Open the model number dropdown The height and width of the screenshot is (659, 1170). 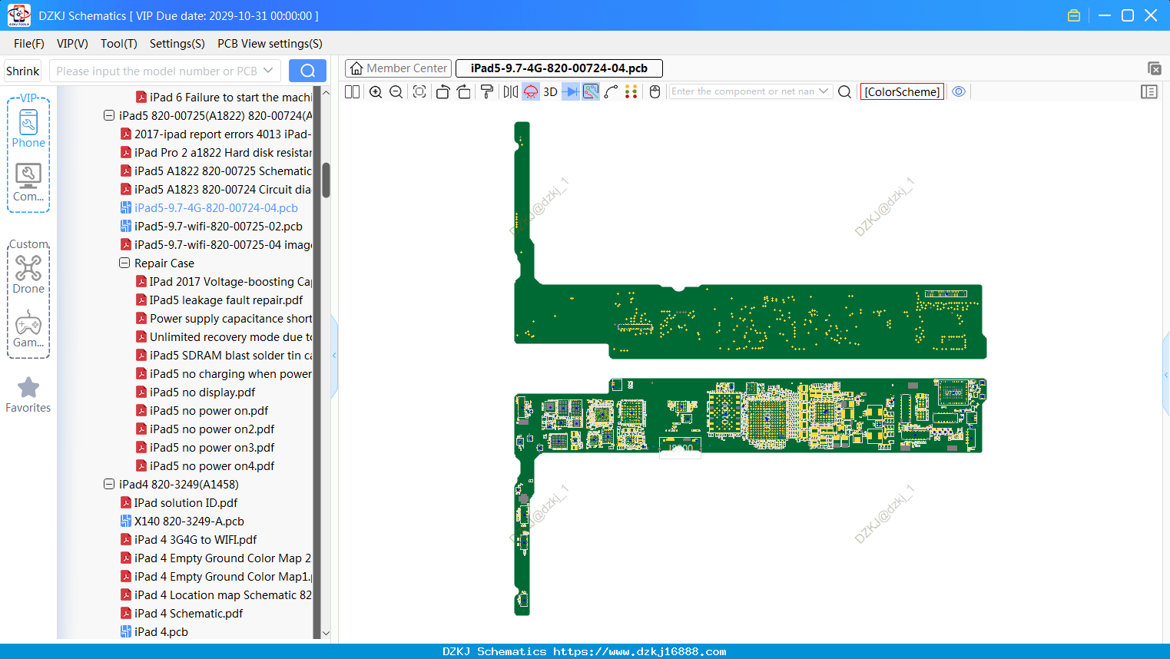[268, 71]
